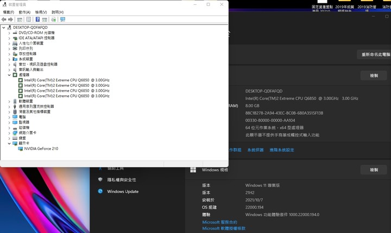Open the 檔案(F) menu
Screen dimensions: 391x233
point(9,12)
